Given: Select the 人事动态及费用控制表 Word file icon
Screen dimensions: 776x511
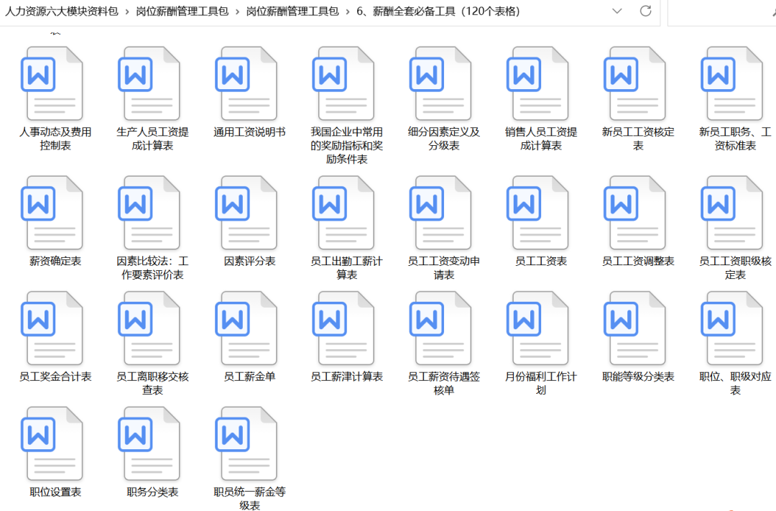Looking at the screenshot, I should pyautogui.click(x=52, y=83).
